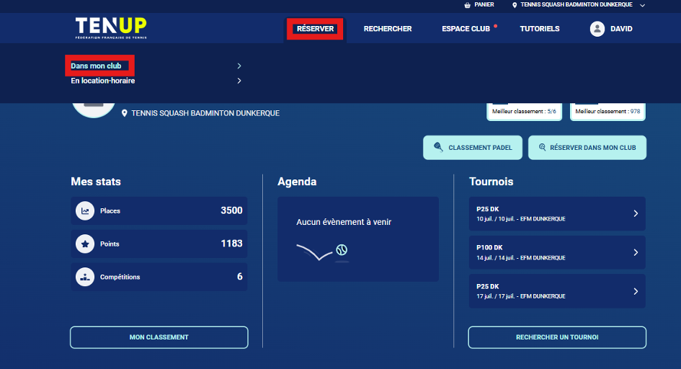Screen dimensions: 681x369
Task: Open the Panier basket icon
Action: coord(468,5)
